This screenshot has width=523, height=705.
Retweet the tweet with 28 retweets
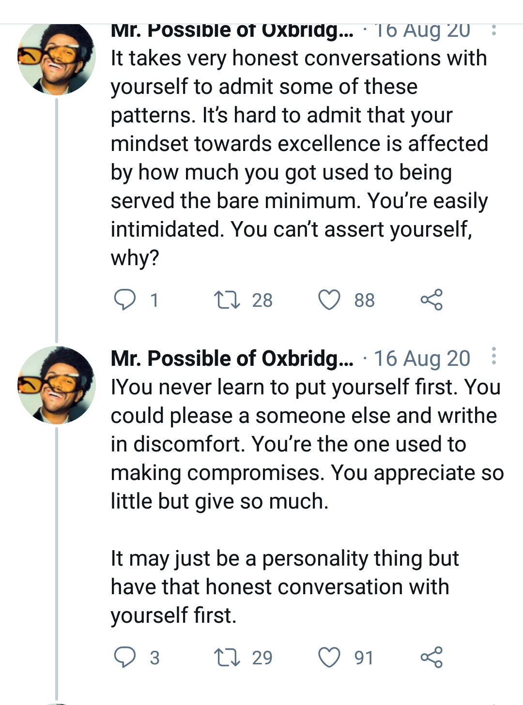227,300
